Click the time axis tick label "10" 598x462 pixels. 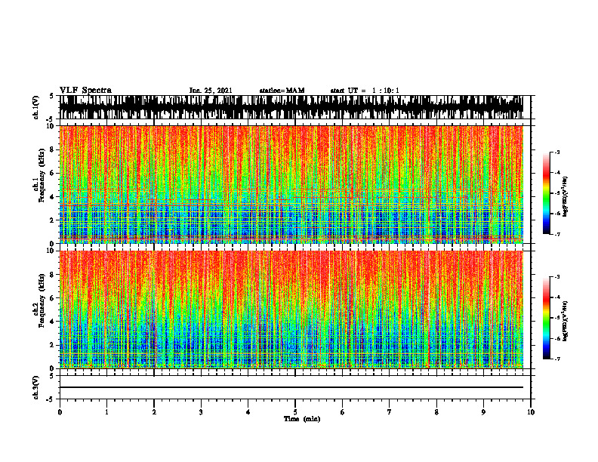(531, 412)
